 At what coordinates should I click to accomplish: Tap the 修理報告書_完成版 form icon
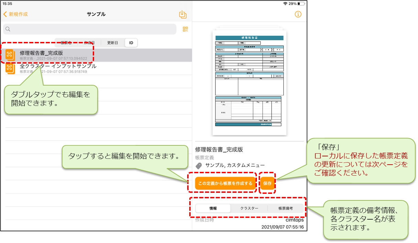click(10, 55)
